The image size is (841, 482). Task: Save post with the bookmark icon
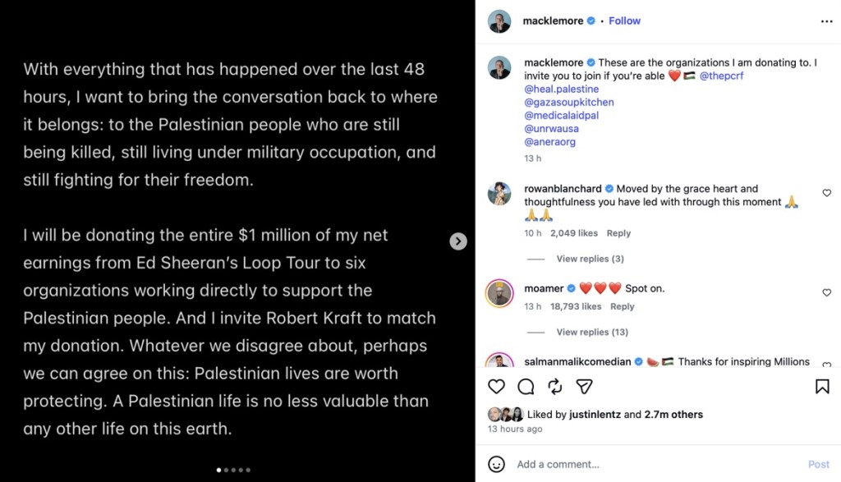(x=821, y=387)
